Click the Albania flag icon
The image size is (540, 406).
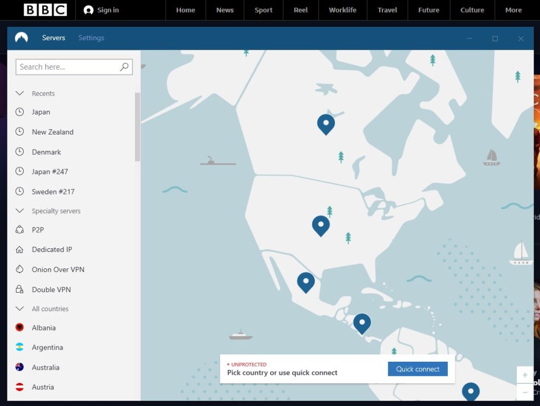(20, 327)
